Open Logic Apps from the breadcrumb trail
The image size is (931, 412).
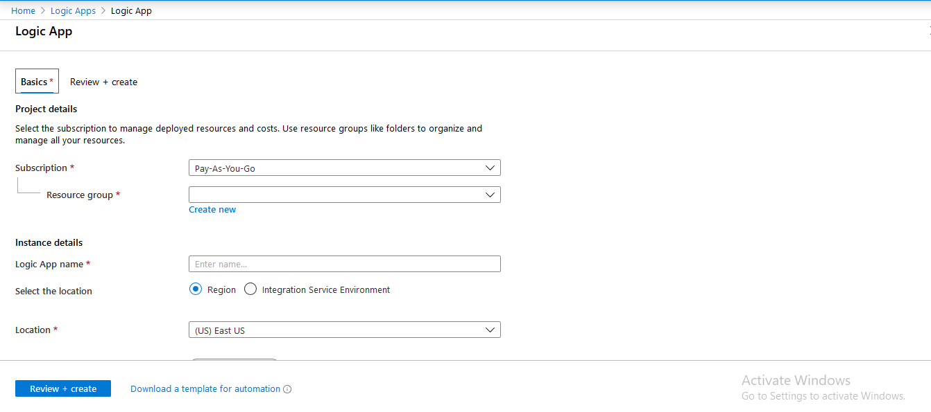coord(73,10)
